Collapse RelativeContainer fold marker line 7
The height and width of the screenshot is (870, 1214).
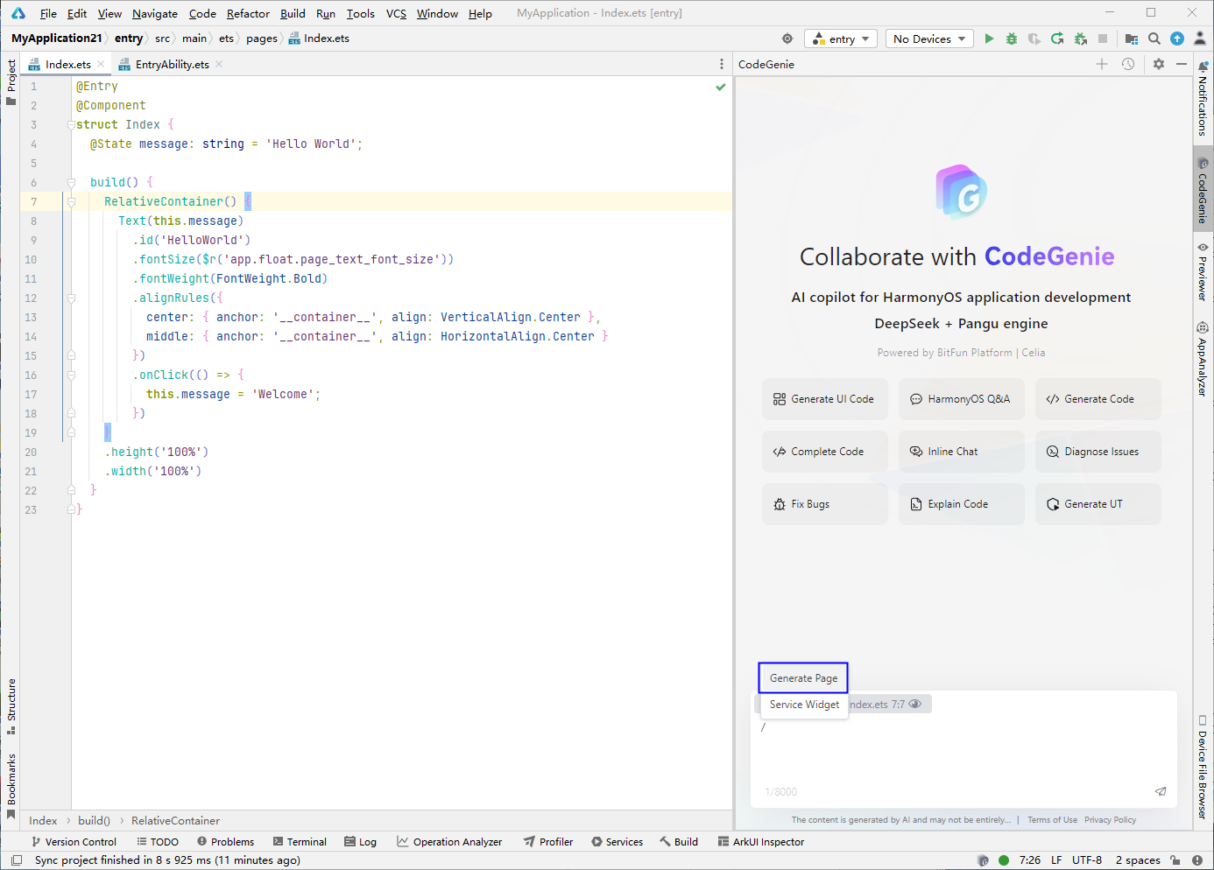(71, 202)
